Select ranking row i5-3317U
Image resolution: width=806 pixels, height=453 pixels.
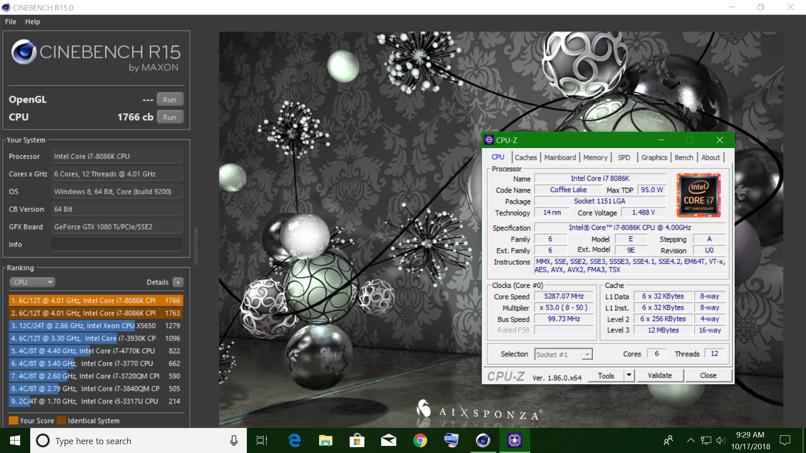96,401
